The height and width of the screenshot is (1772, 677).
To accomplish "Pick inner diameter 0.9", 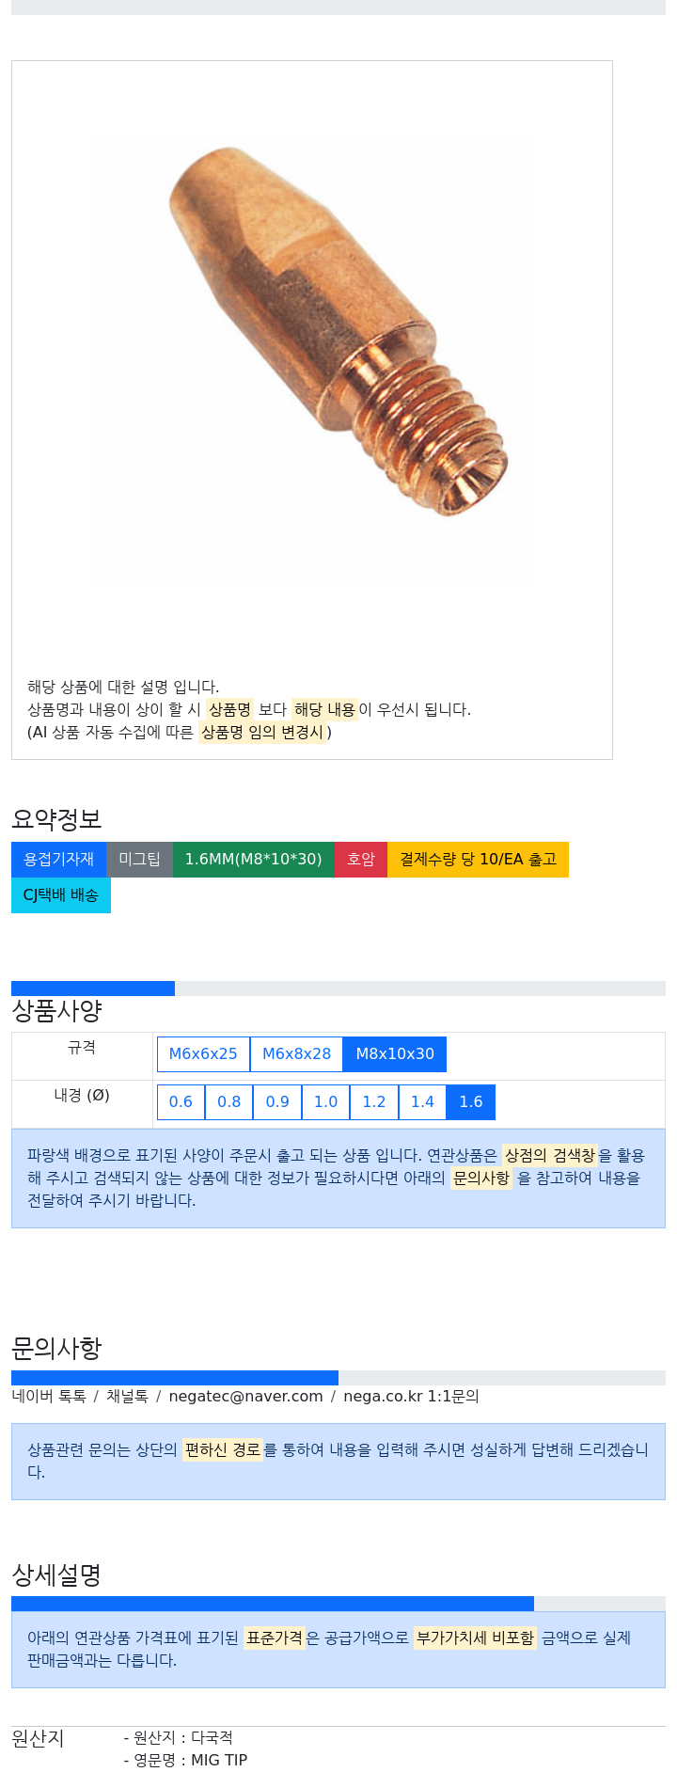I will [277, 1102].
